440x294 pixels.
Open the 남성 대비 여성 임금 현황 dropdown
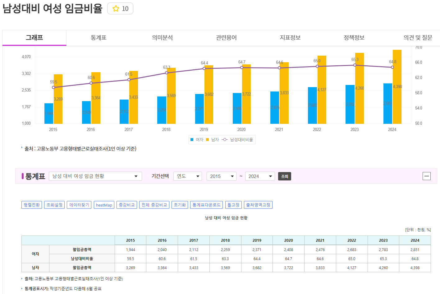coord(95,176)
